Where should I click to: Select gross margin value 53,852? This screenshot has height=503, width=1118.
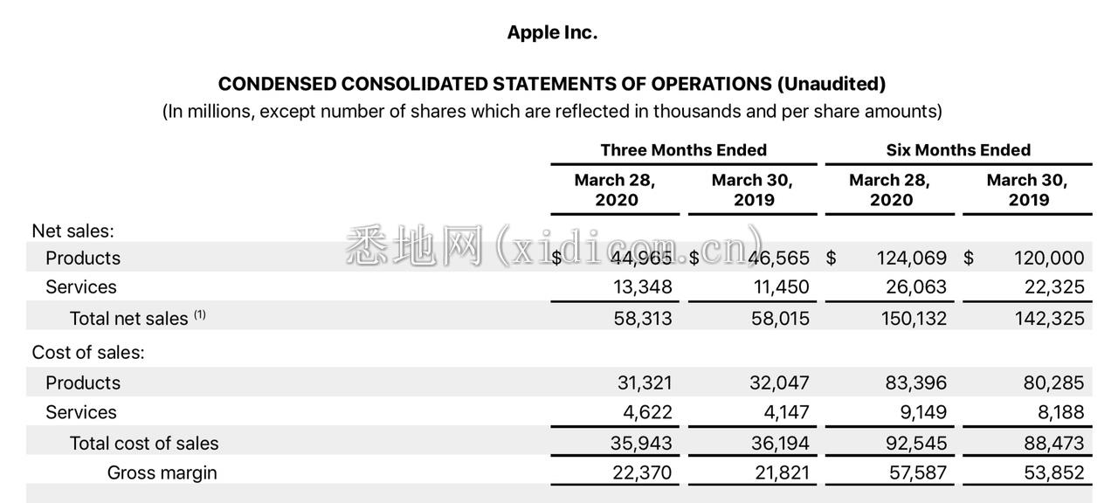coord(1054,473)
